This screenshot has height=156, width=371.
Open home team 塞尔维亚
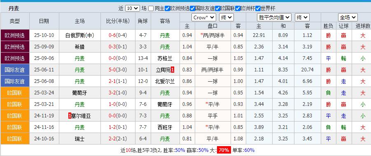[81, 116]
